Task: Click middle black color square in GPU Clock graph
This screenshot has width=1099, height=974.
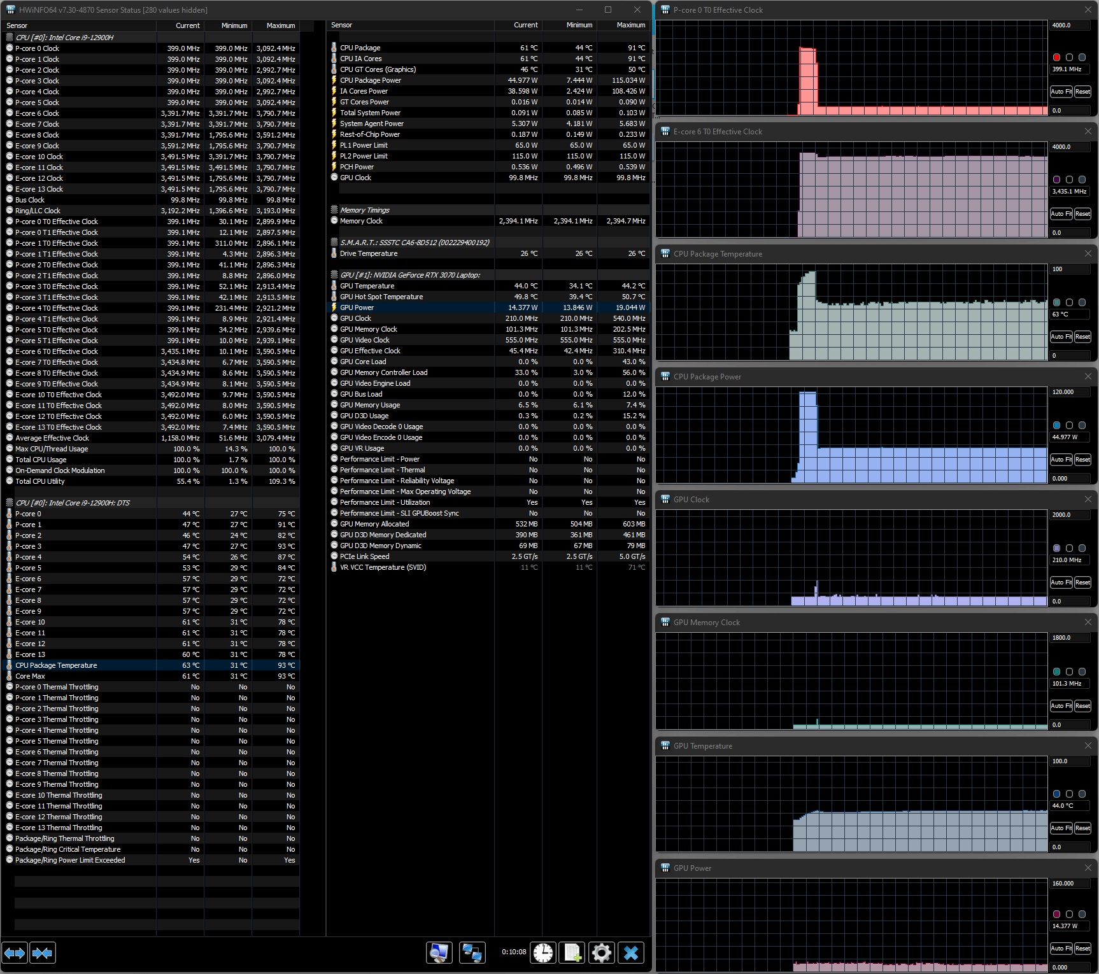Action: point(1070,548)
